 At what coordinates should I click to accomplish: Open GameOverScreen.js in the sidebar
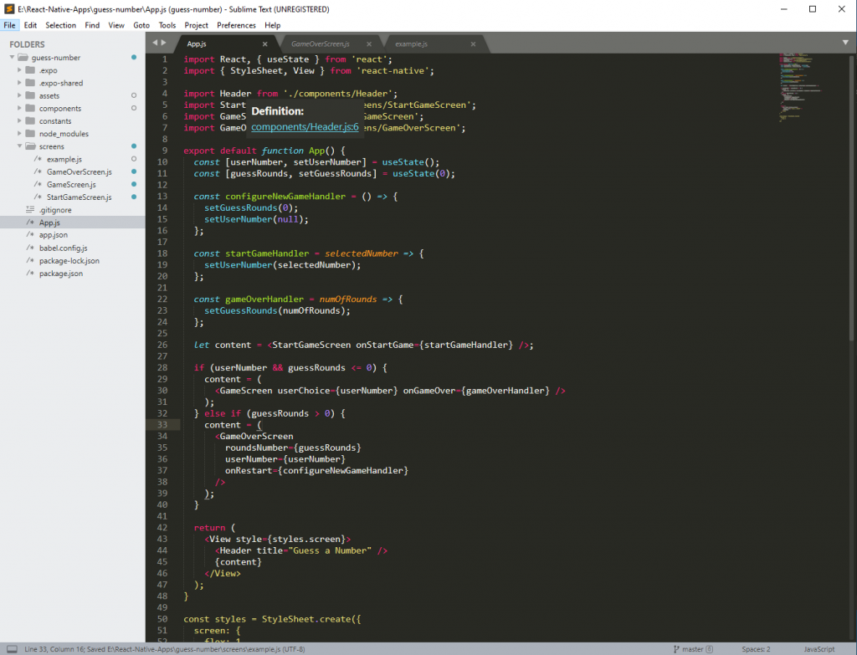(80, 171)
